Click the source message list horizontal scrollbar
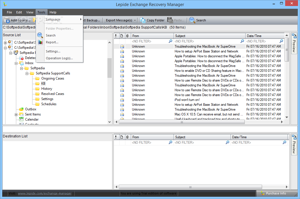Viewport: 300px width, 199px height. tap(199, 122)
